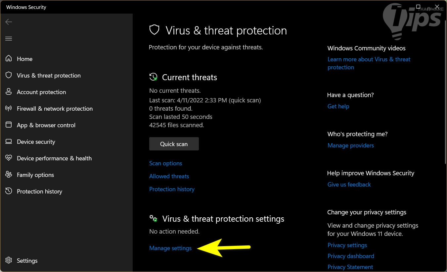The image size is (447, 272).
Task: Click the Family options people icon
Action: [9, 175]
